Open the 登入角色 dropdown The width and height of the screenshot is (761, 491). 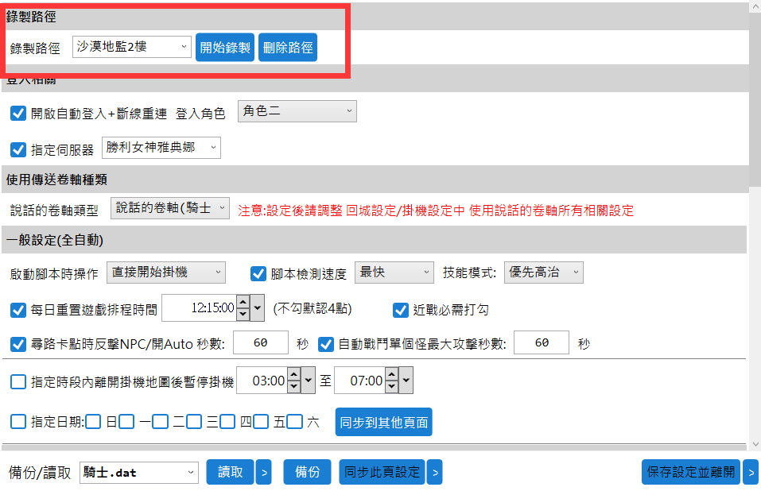click(x=297, y=112)
